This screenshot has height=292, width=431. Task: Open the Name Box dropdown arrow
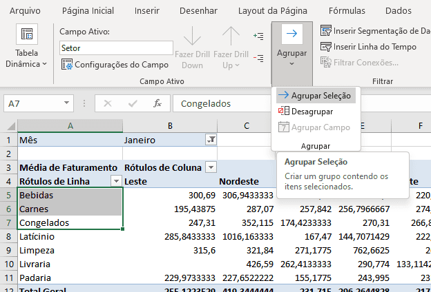pyautogui.click(x=66, y=103)
